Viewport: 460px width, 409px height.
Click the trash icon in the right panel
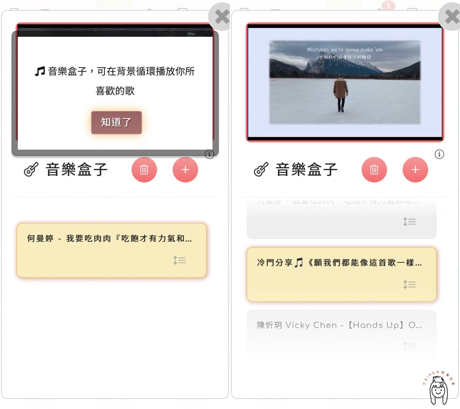click(x=374, y=170)
